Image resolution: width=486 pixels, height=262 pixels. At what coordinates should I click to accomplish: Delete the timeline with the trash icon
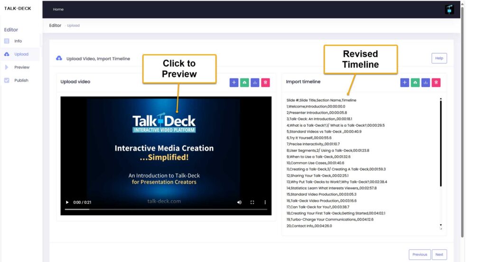(x=436, y=83)
